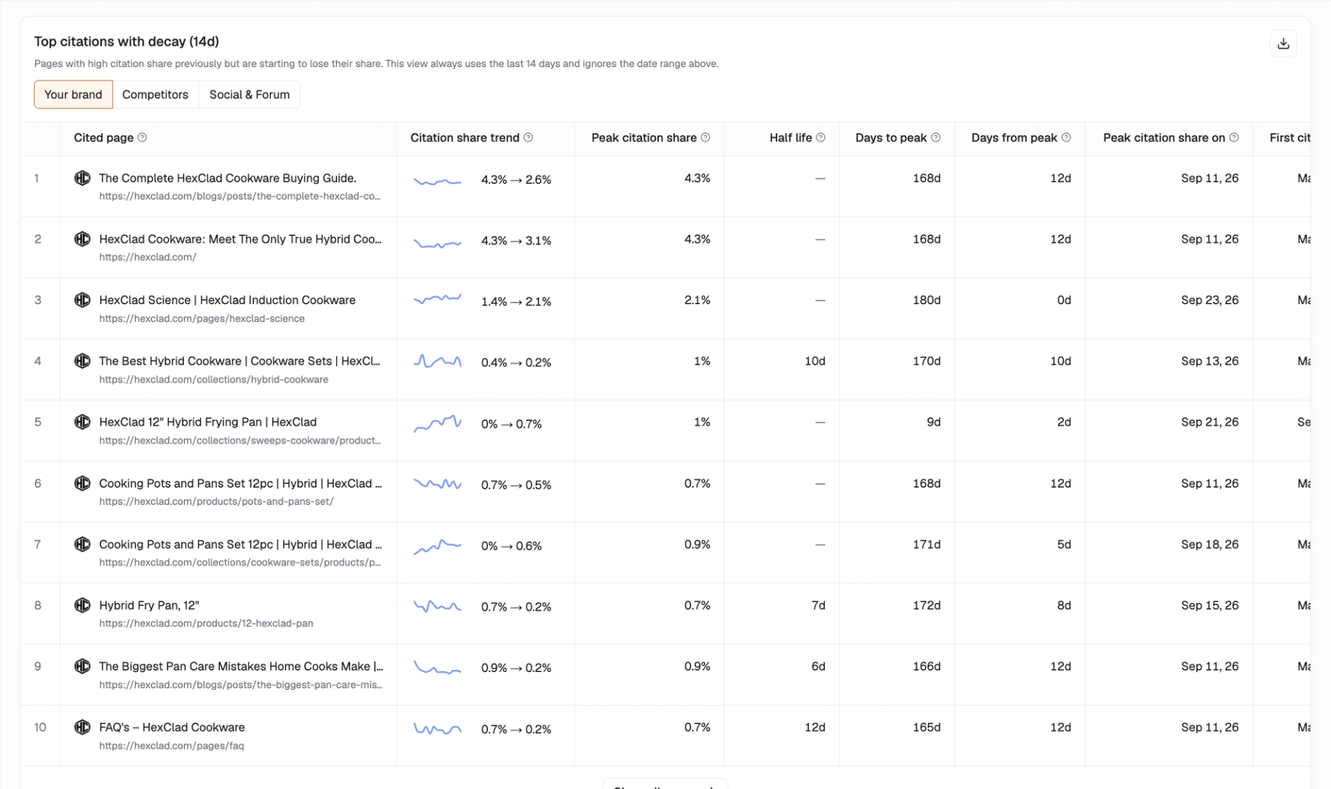This screenshot has height=789, width=1331.
Task: Click sparkline for Complete HexClad Cookware Buying Guide
Action: (437, 181)
